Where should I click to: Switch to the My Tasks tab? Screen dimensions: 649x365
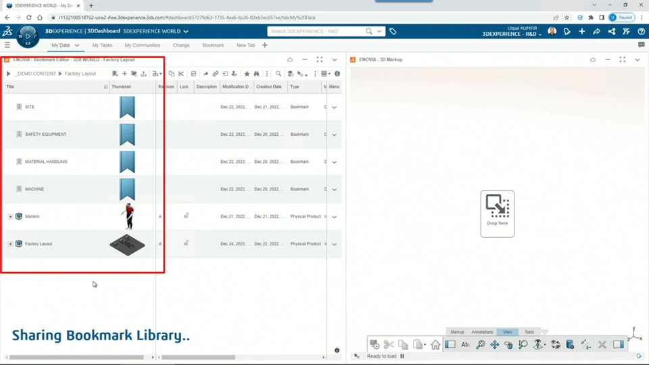(x=102, y=45)
